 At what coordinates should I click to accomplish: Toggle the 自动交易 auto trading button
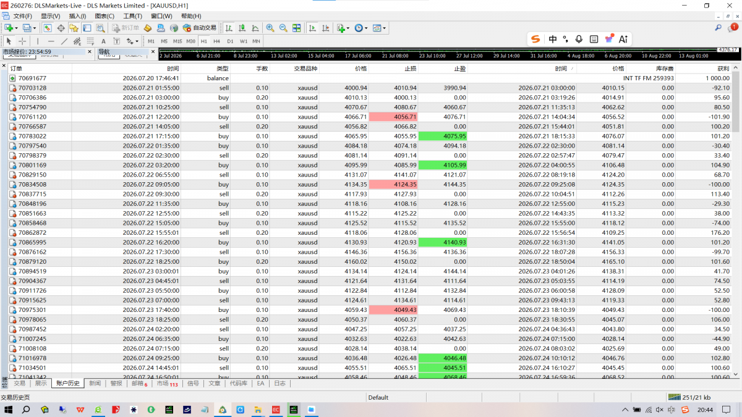[200, 28]
